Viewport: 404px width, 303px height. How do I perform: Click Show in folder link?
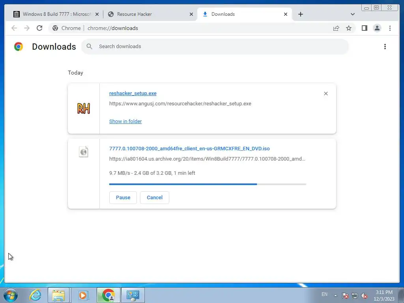[125, 122]
